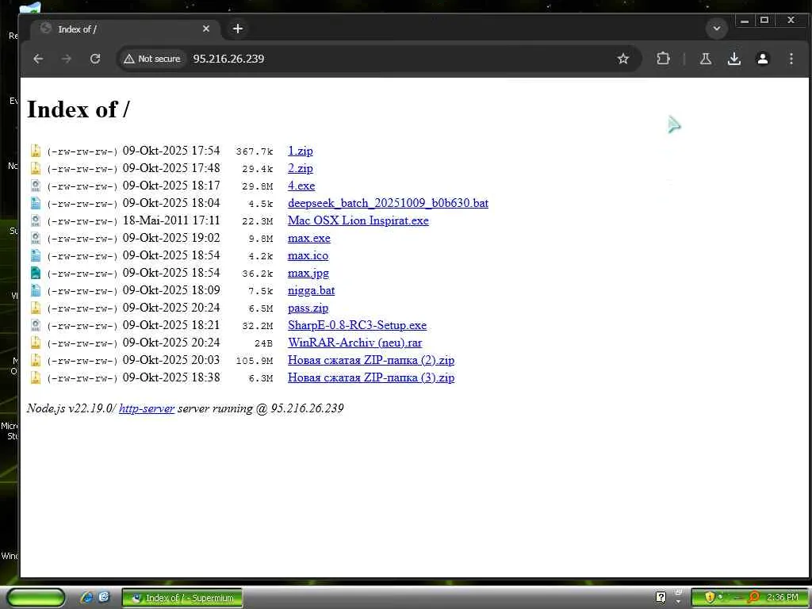
Task: Click the second quick launch browser icon
Action: pyautogui.click(x=104, y=597)
